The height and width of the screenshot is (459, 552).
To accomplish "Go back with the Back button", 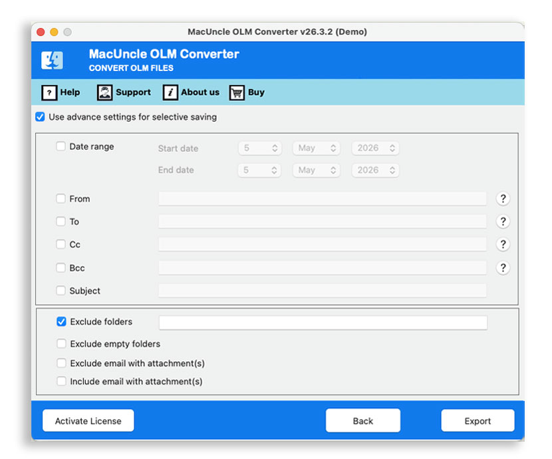I will tap(363, 420).
